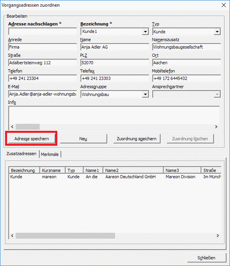Image resolution: width=230 pixels, height=266 pixels.
Task: Select the PLZ field with 52070
Action: pyautogui.click(x=115, y=63)
